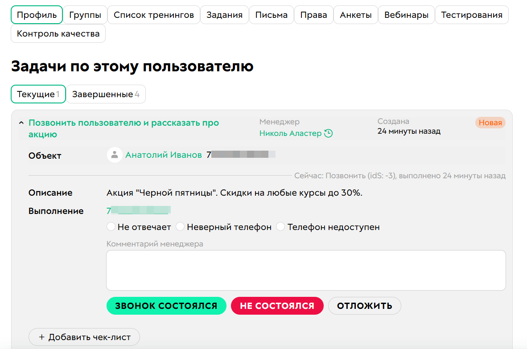Click the user avatar icon beside Анатолий Иванов
Screen dimensions: 527x349
pyautogui.click(x=115, y=155)
